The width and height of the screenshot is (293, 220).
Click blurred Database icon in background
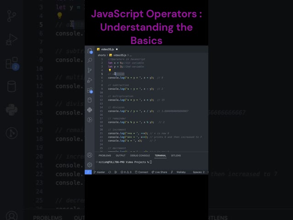click(11, 87)
